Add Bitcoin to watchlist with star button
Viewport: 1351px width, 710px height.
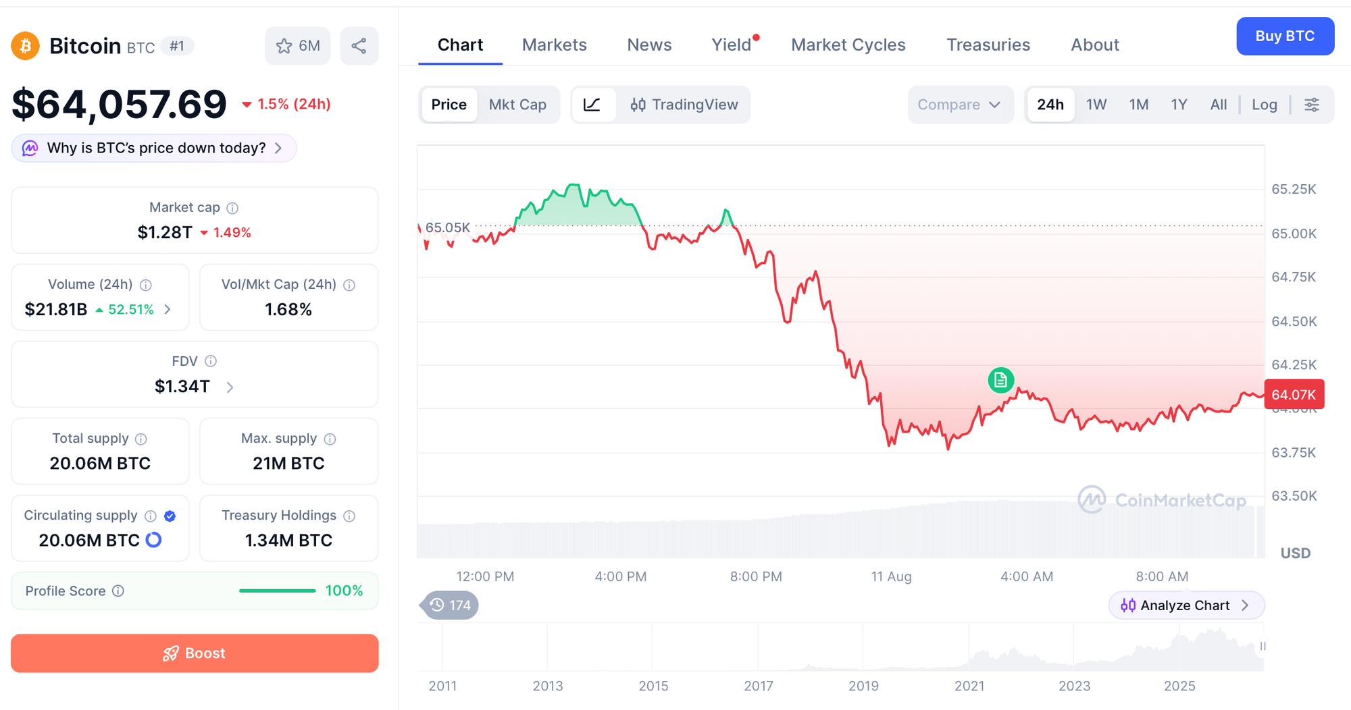tap(298, 46)
